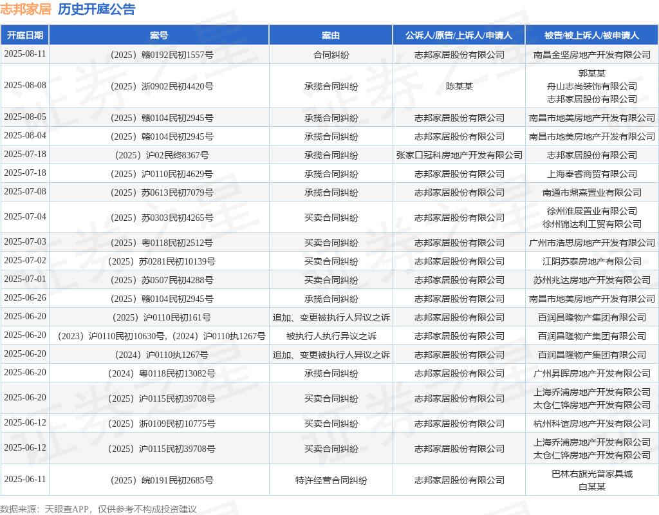
Task: Click the 公诉人/原告/上诉人/申请人 column header
Action: tap(459, 35)
